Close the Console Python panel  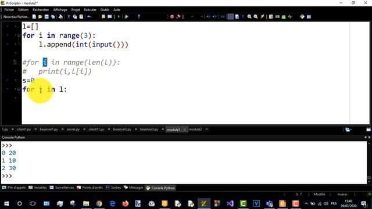[x=369, y=137]
